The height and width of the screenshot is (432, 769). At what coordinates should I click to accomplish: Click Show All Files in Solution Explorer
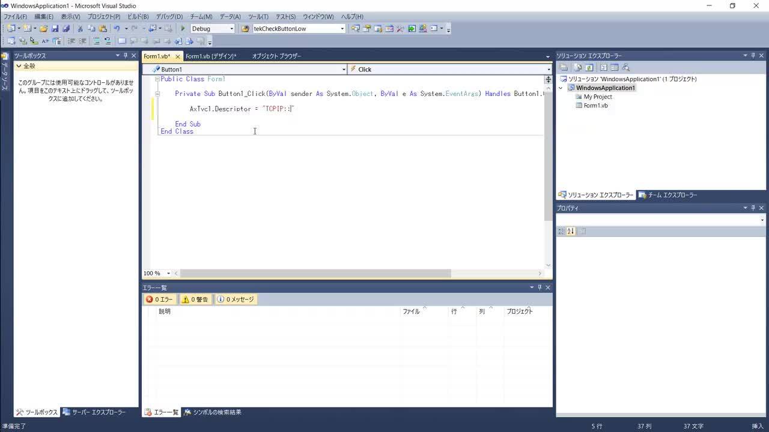click(577, 67)
